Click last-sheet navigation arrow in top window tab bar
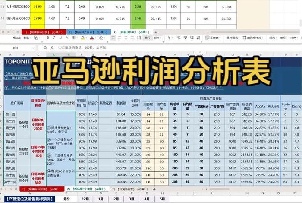 pyautogui.click(x=18, y=32)
